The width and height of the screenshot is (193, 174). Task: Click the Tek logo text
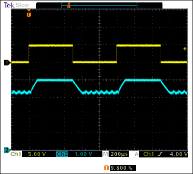[9, 5]
